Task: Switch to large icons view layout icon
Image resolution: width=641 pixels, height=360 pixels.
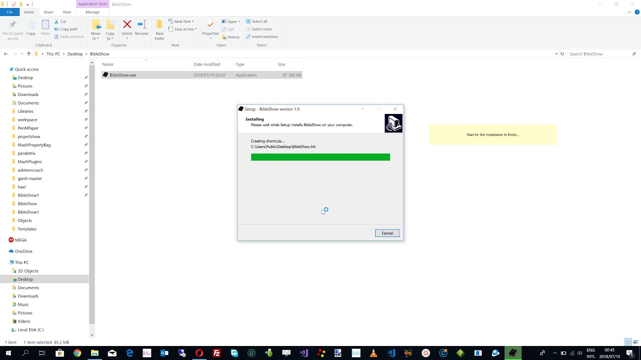Action: pos(635,342)
